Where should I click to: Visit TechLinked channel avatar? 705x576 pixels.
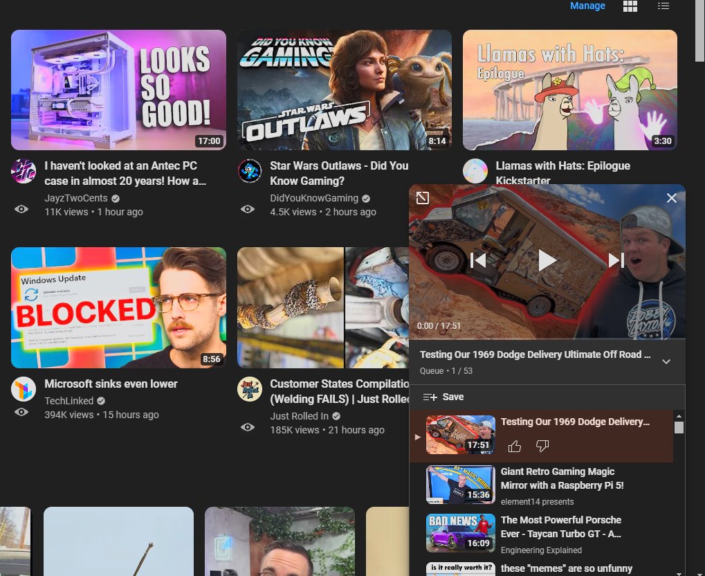(24, 389)
